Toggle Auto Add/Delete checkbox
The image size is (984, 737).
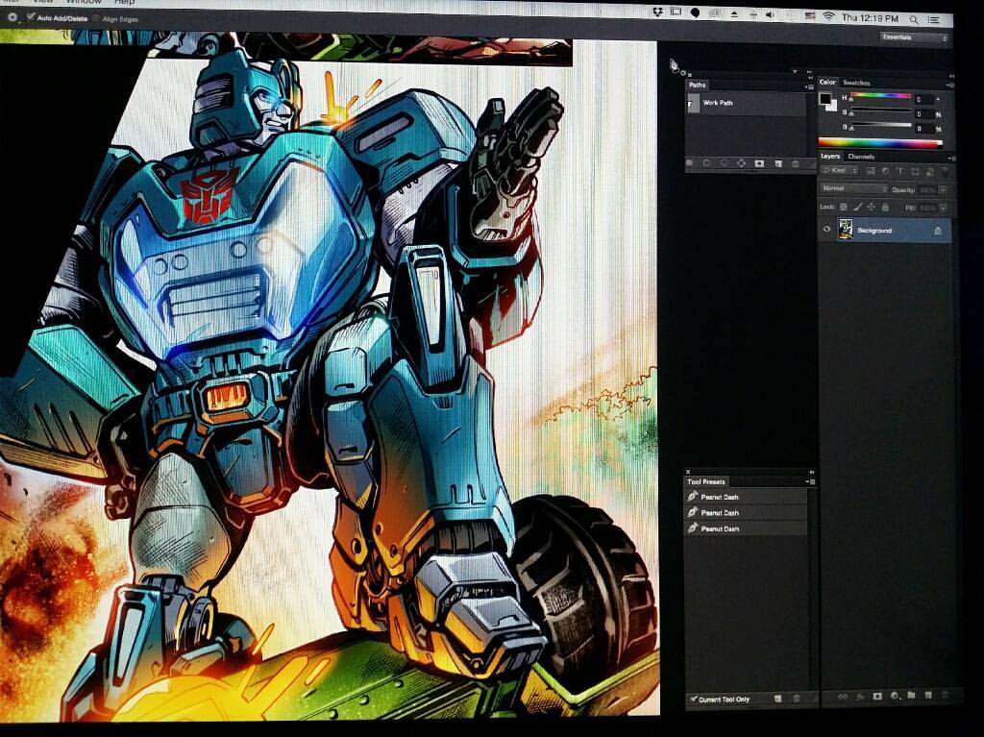point(30,16)
